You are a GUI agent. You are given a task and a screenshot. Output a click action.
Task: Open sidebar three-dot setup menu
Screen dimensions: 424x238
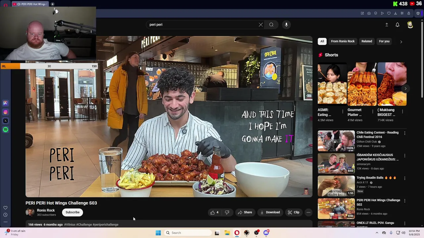tap(5, 222)
